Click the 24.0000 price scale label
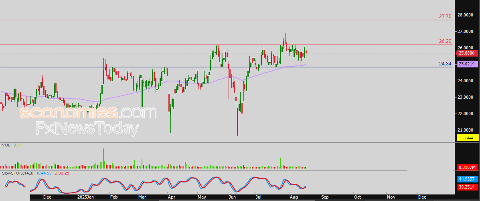Screen dimensions: 480x201 point(466,81)
